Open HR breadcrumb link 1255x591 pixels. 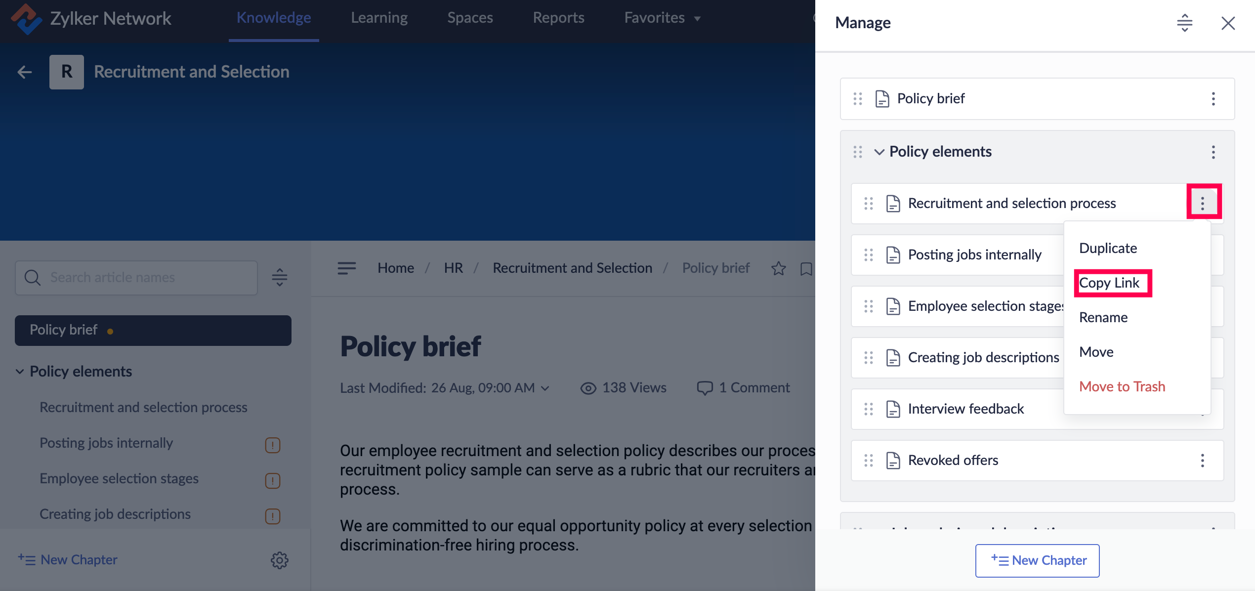pos(453,268)
